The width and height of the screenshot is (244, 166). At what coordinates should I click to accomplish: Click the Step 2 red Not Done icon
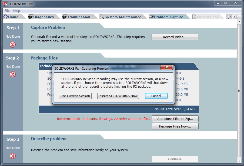click(x=13, y=74)
